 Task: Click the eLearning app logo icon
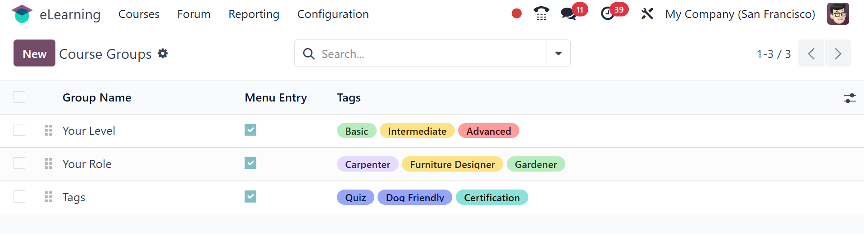(22, 14)
